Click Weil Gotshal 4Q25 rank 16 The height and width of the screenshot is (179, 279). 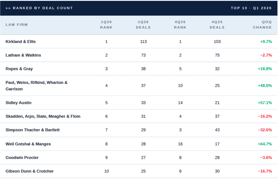(x=180, y=144)
